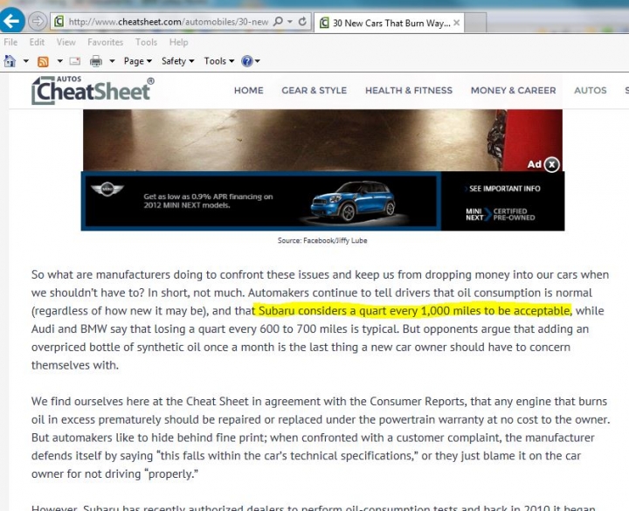This screenshot has width=629, height=511.
Task: Open the Tools dropdown in command bar
Action: pyautogui.click(x=219, y=61)
